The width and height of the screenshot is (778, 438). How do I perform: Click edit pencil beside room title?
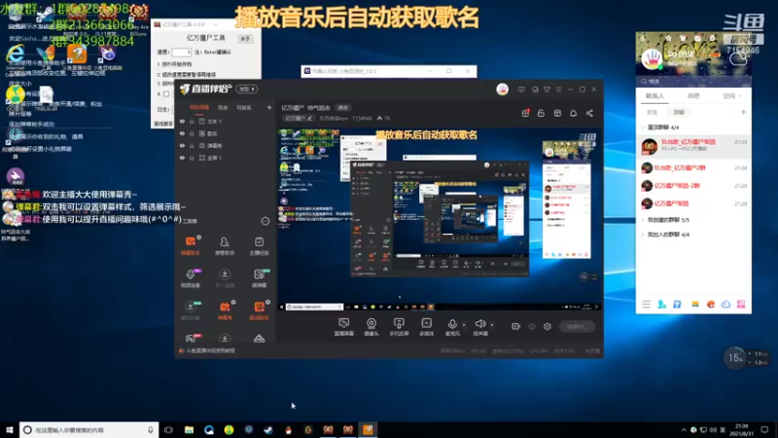click(309, 118)
